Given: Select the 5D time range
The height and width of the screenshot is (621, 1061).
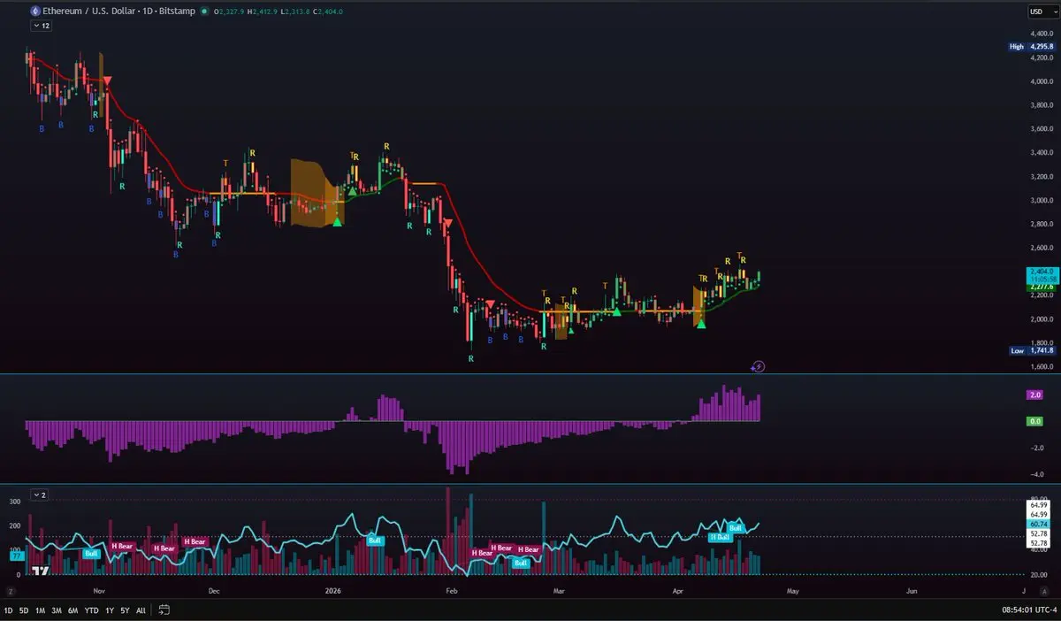Looking at the screenshot, I should tap(24, 610).
